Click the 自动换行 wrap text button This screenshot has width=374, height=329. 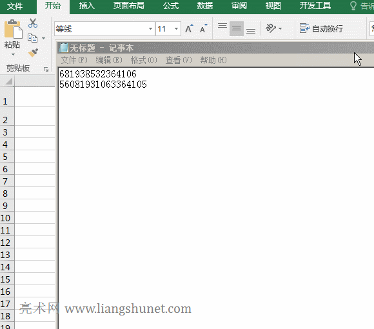321,28
